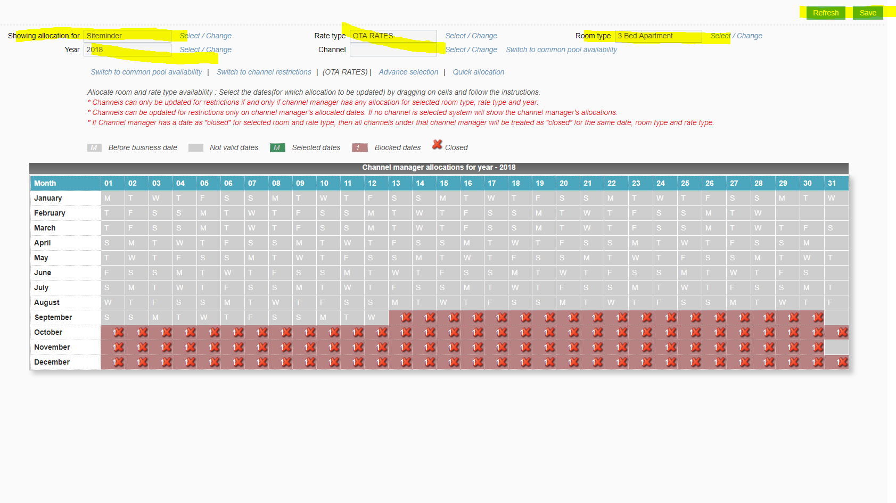Save the allocation changes
The width and height of the screenshot is (896, 503).
point(868,13)
